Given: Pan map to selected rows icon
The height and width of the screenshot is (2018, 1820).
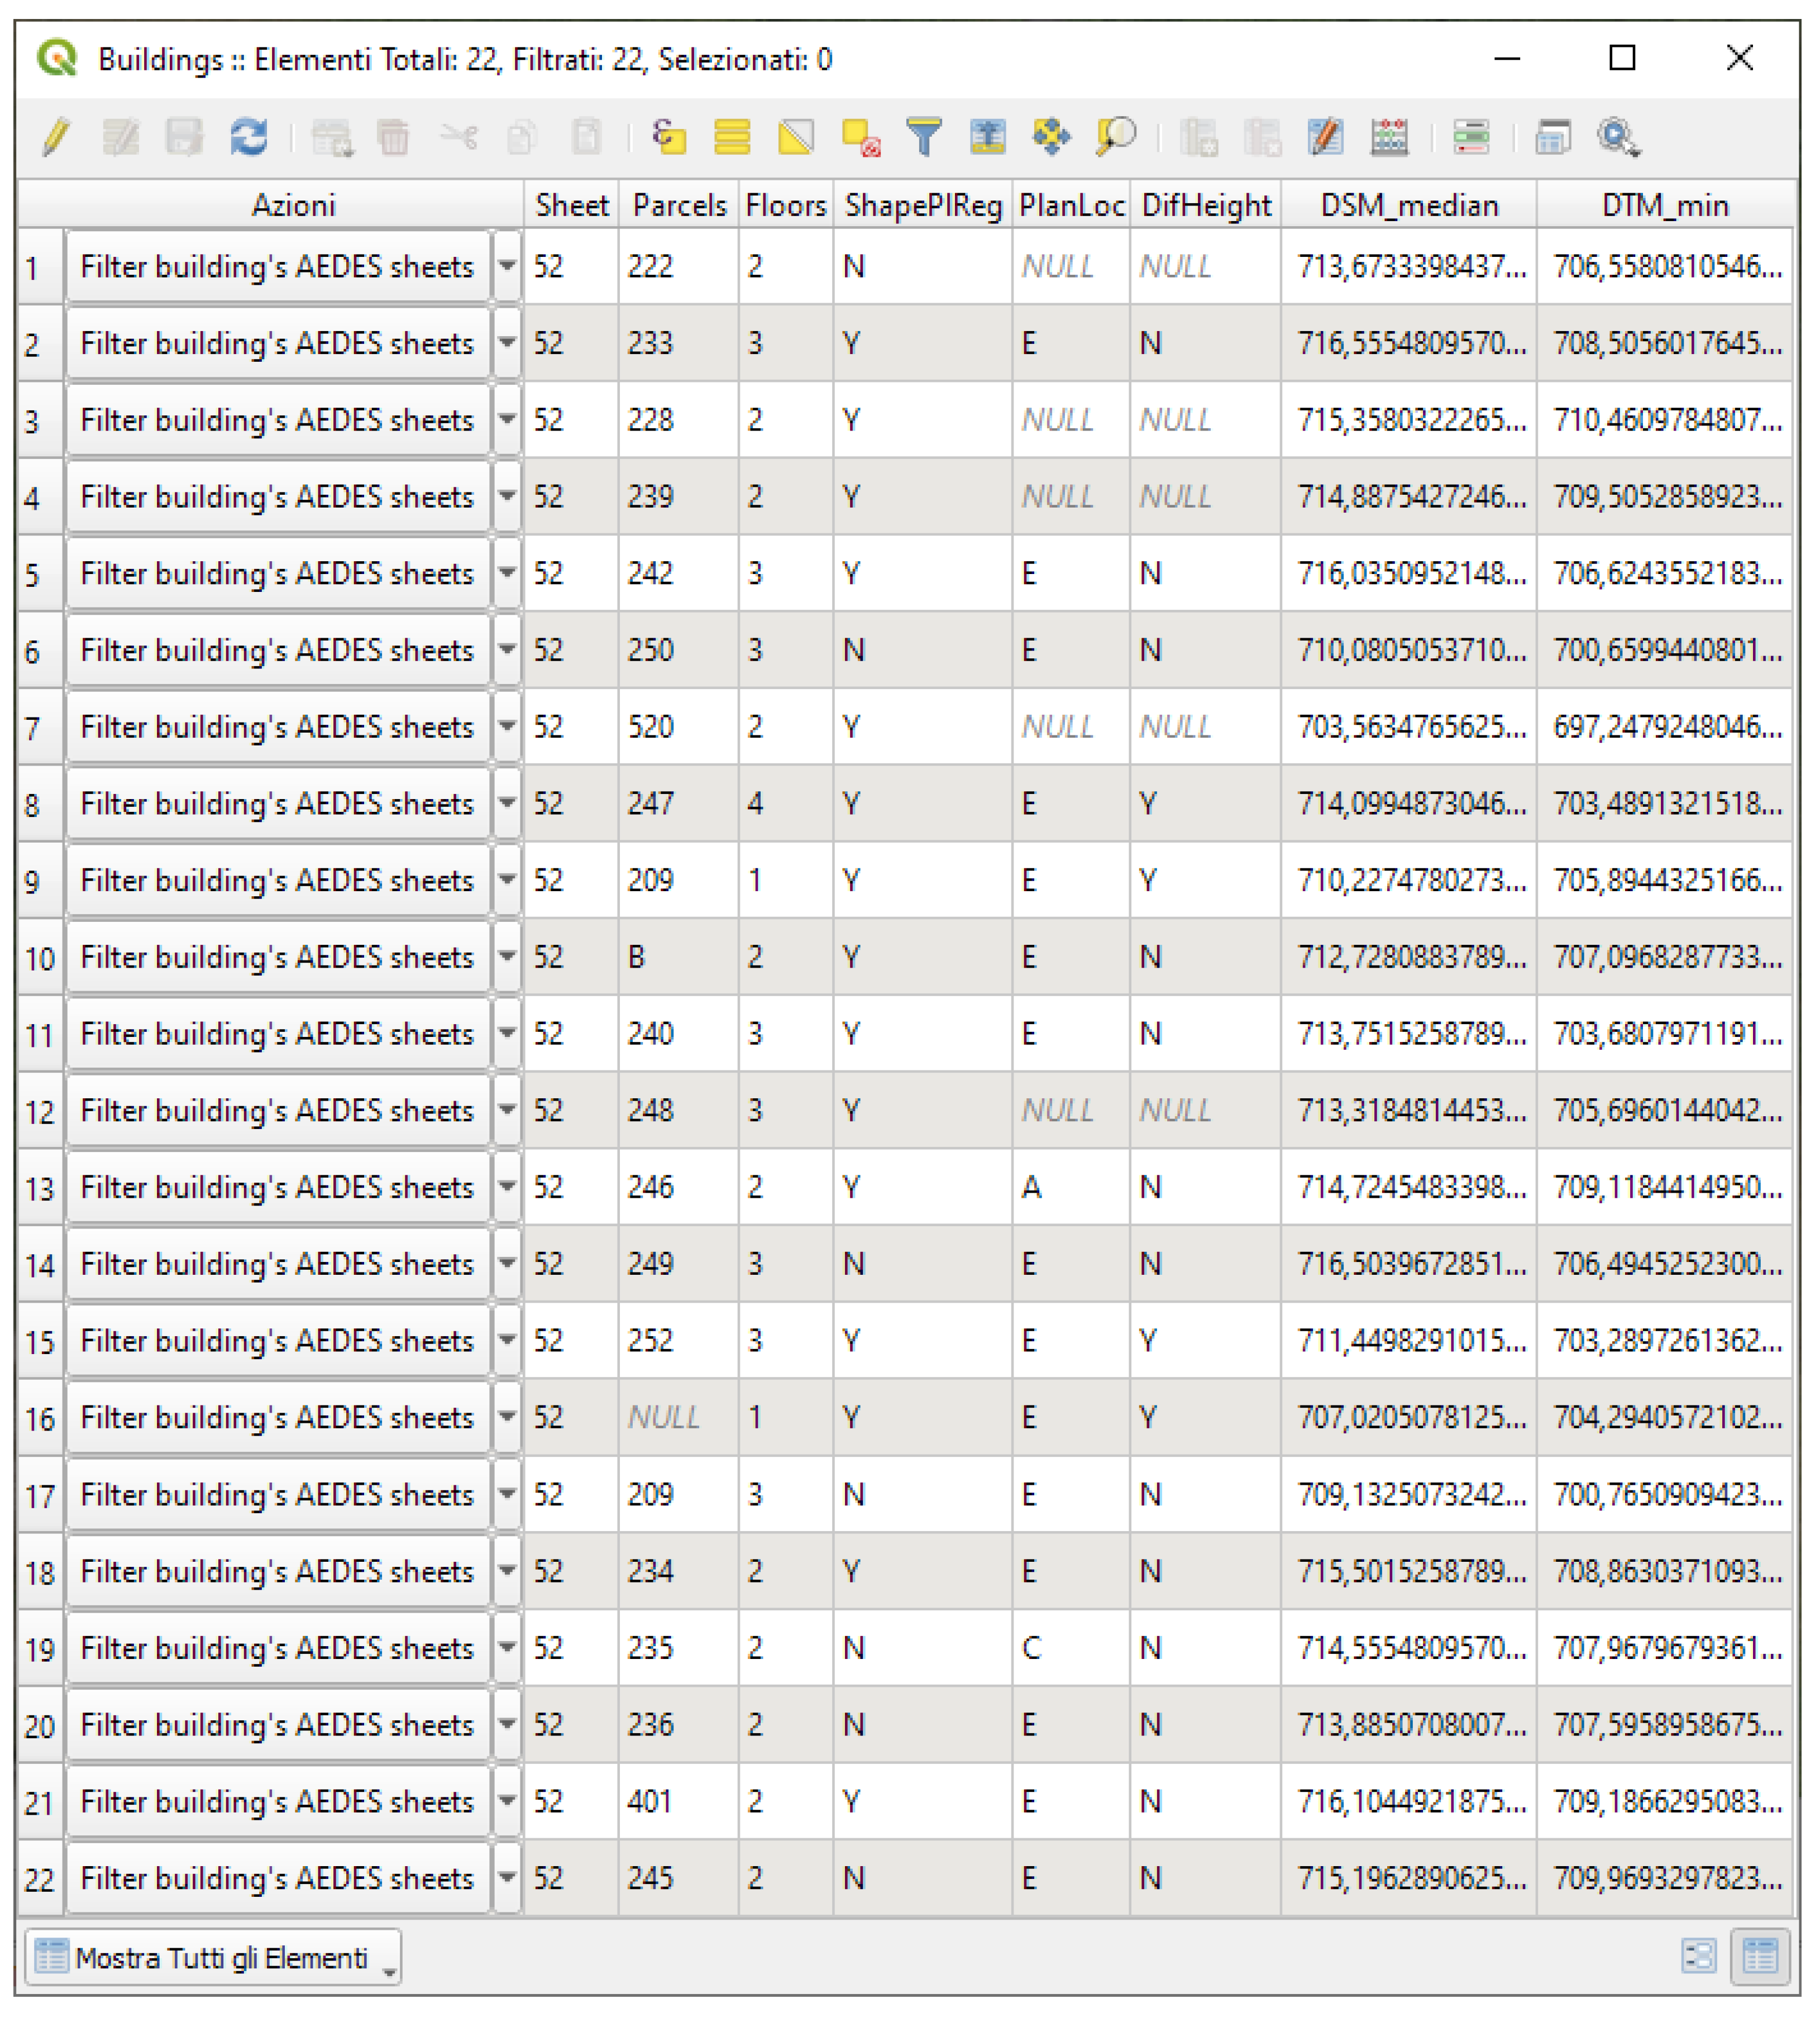Looking at the screenshot, I should pyautogui.click(x=1051, y=137).
